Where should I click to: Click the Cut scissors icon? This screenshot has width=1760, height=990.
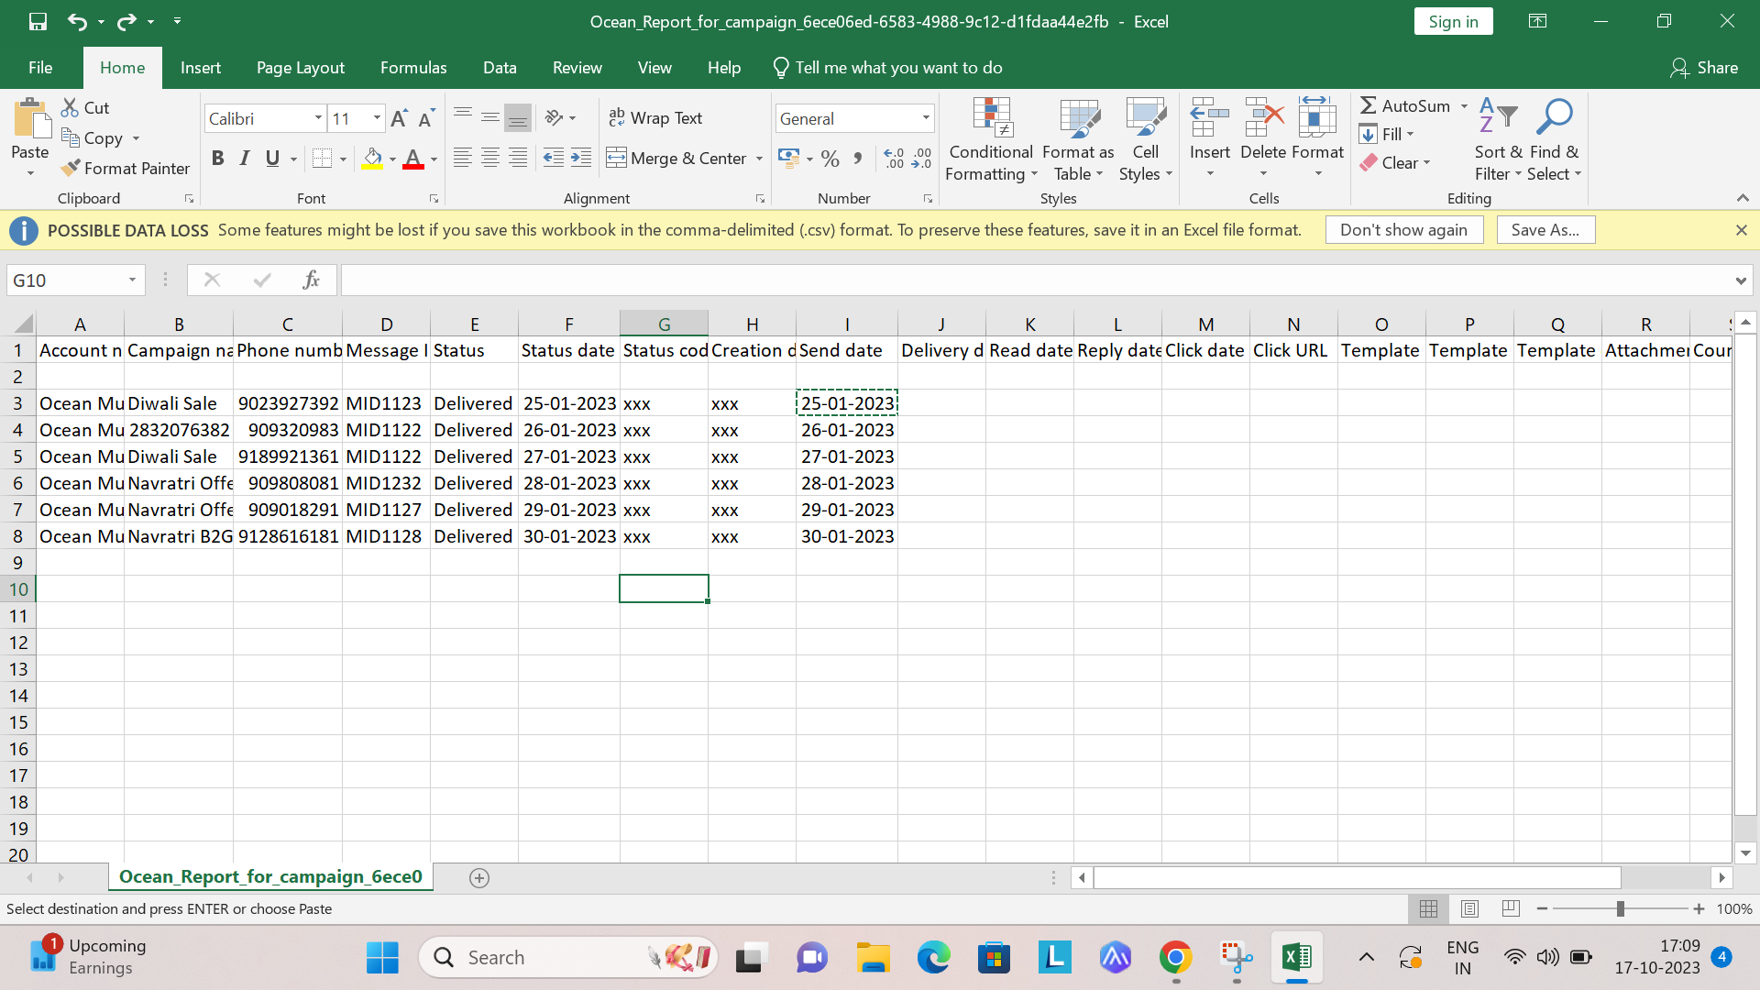click(x=70, y=107)
